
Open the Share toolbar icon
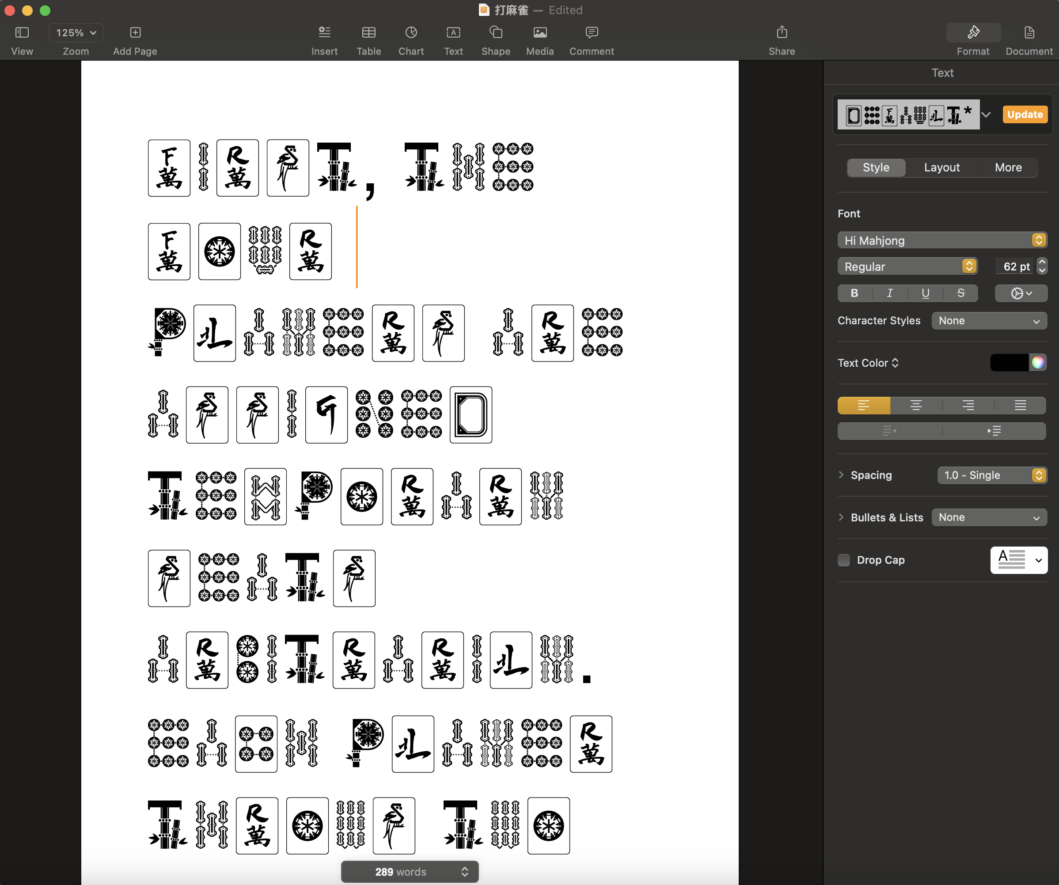[x=782, y=40]
